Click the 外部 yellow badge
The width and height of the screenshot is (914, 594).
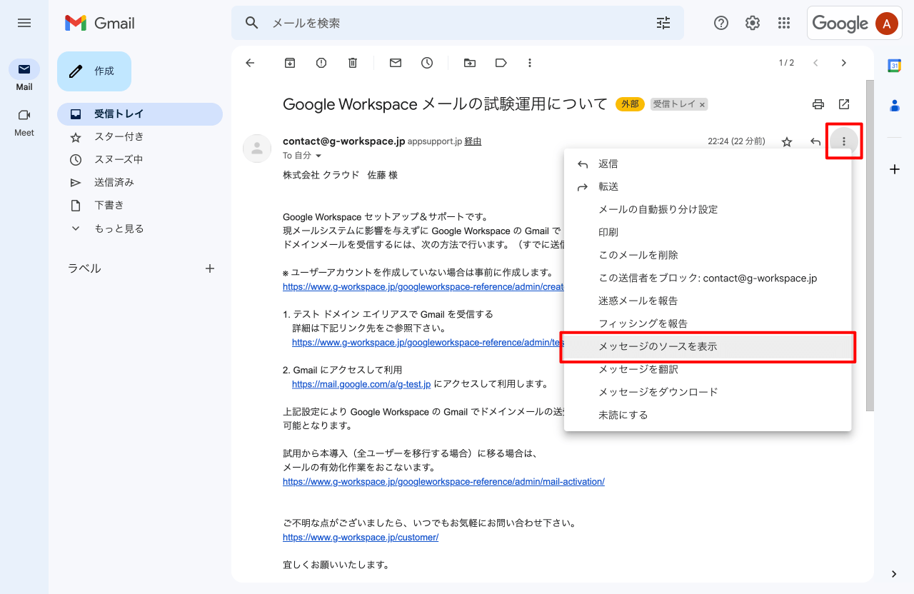[x=631, y=104]
